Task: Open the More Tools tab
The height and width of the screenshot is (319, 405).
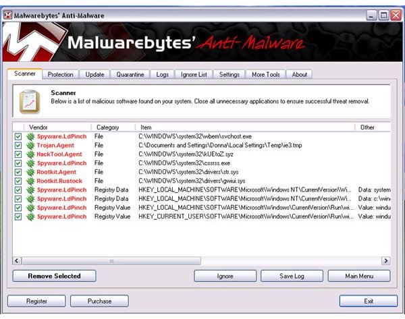Action: [266, 75]
